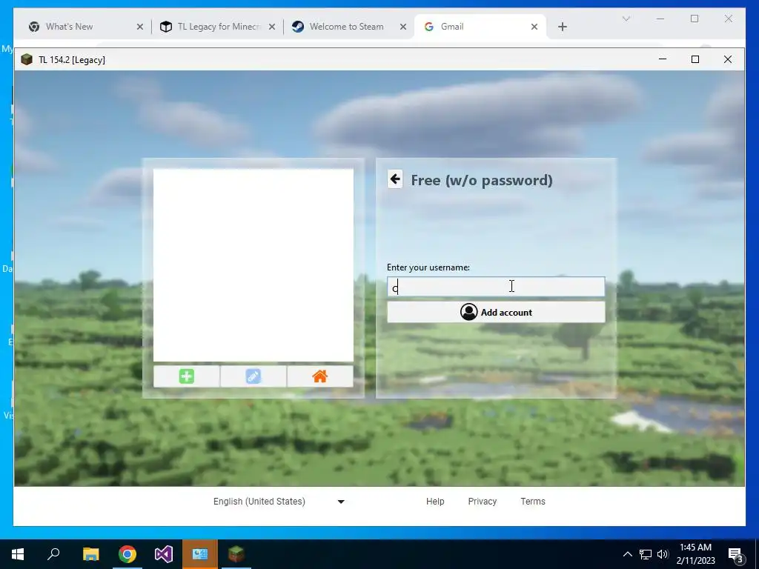Open Google Chrome from the taskbar
759x569 pixels.
point(127,554)
